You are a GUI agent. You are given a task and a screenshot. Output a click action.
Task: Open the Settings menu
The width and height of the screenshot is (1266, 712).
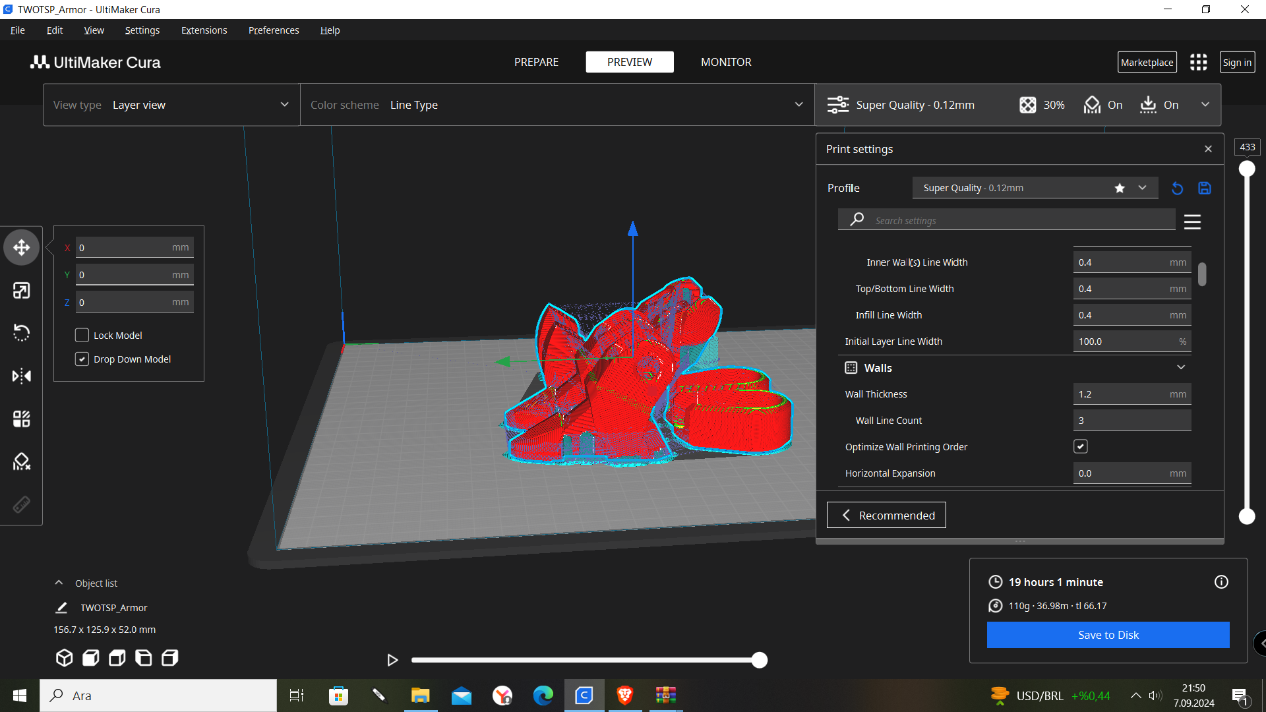click(142, 30)
